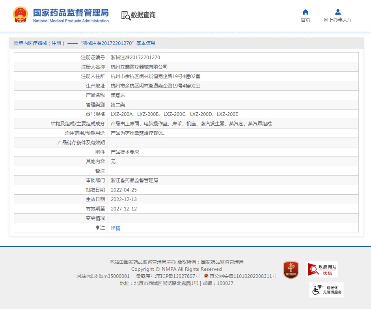Click the footer address 北京市西城区展览路北露园1号
This screenshot has width=371, height=309.
(x=166, y=283)
